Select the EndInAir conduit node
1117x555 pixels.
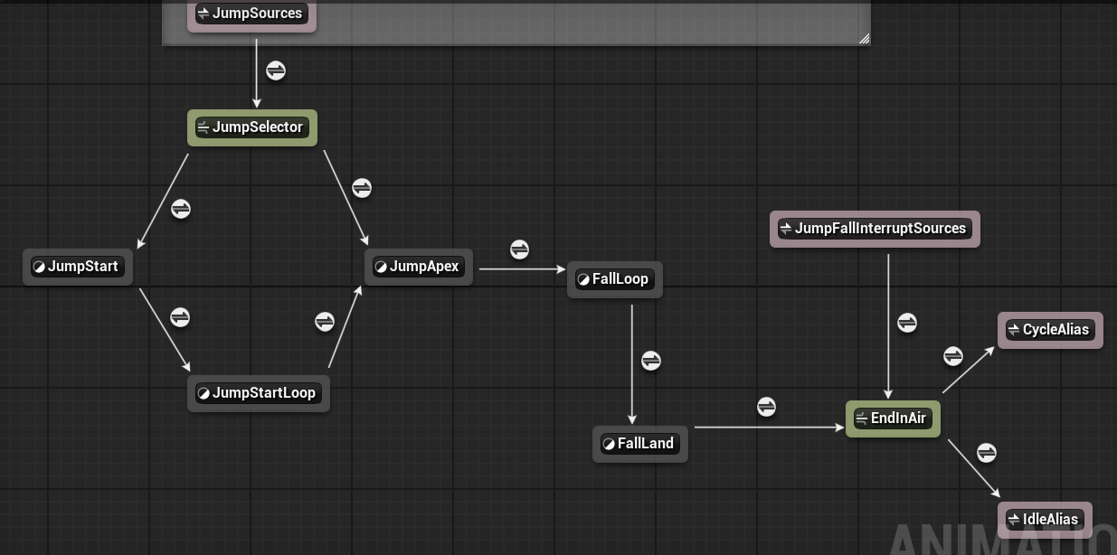coord(894,419)
